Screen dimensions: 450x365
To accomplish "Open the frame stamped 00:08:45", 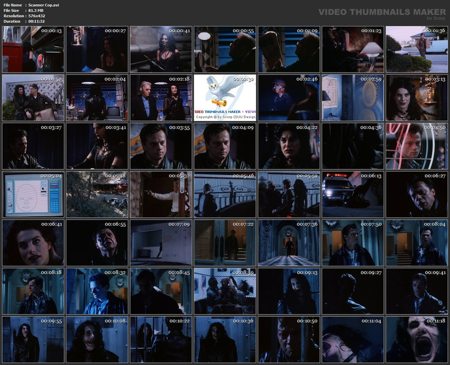I will 161,291.
